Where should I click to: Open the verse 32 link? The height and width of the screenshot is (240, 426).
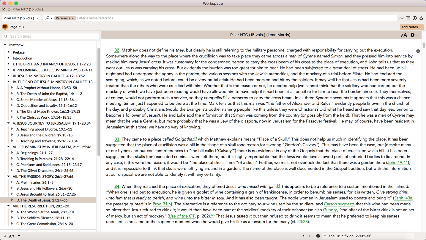[x=117, y=50]
